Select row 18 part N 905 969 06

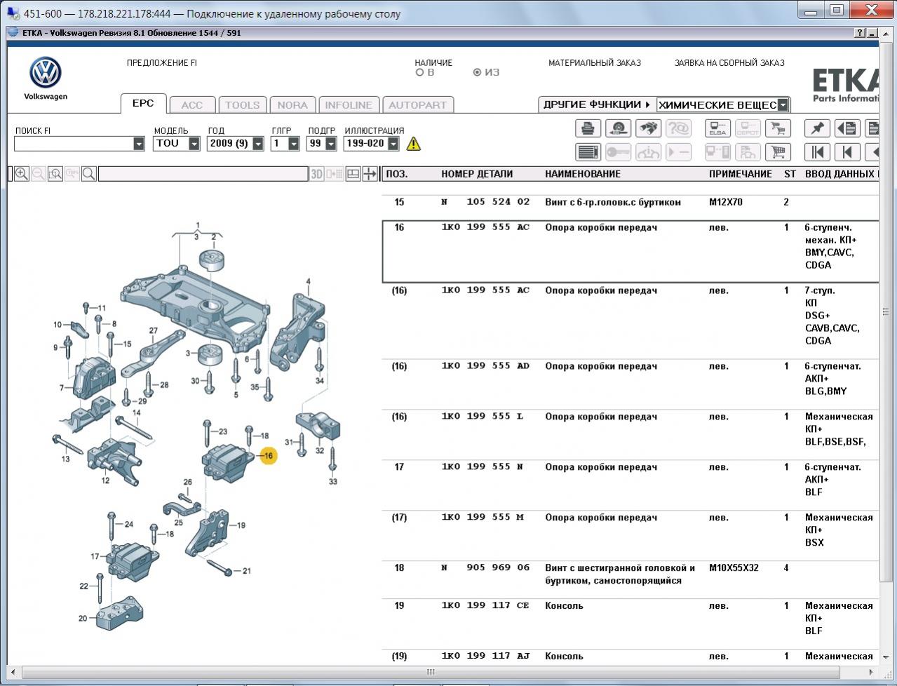pos(485,568)
